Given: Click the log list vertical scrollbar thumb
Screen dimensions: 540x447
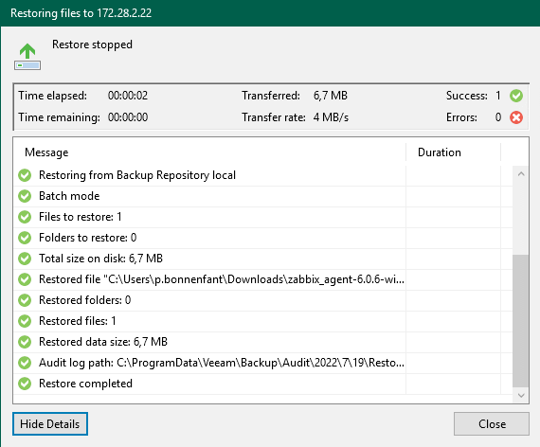Looking at the screenshot, I should click(x=521, y=321).
